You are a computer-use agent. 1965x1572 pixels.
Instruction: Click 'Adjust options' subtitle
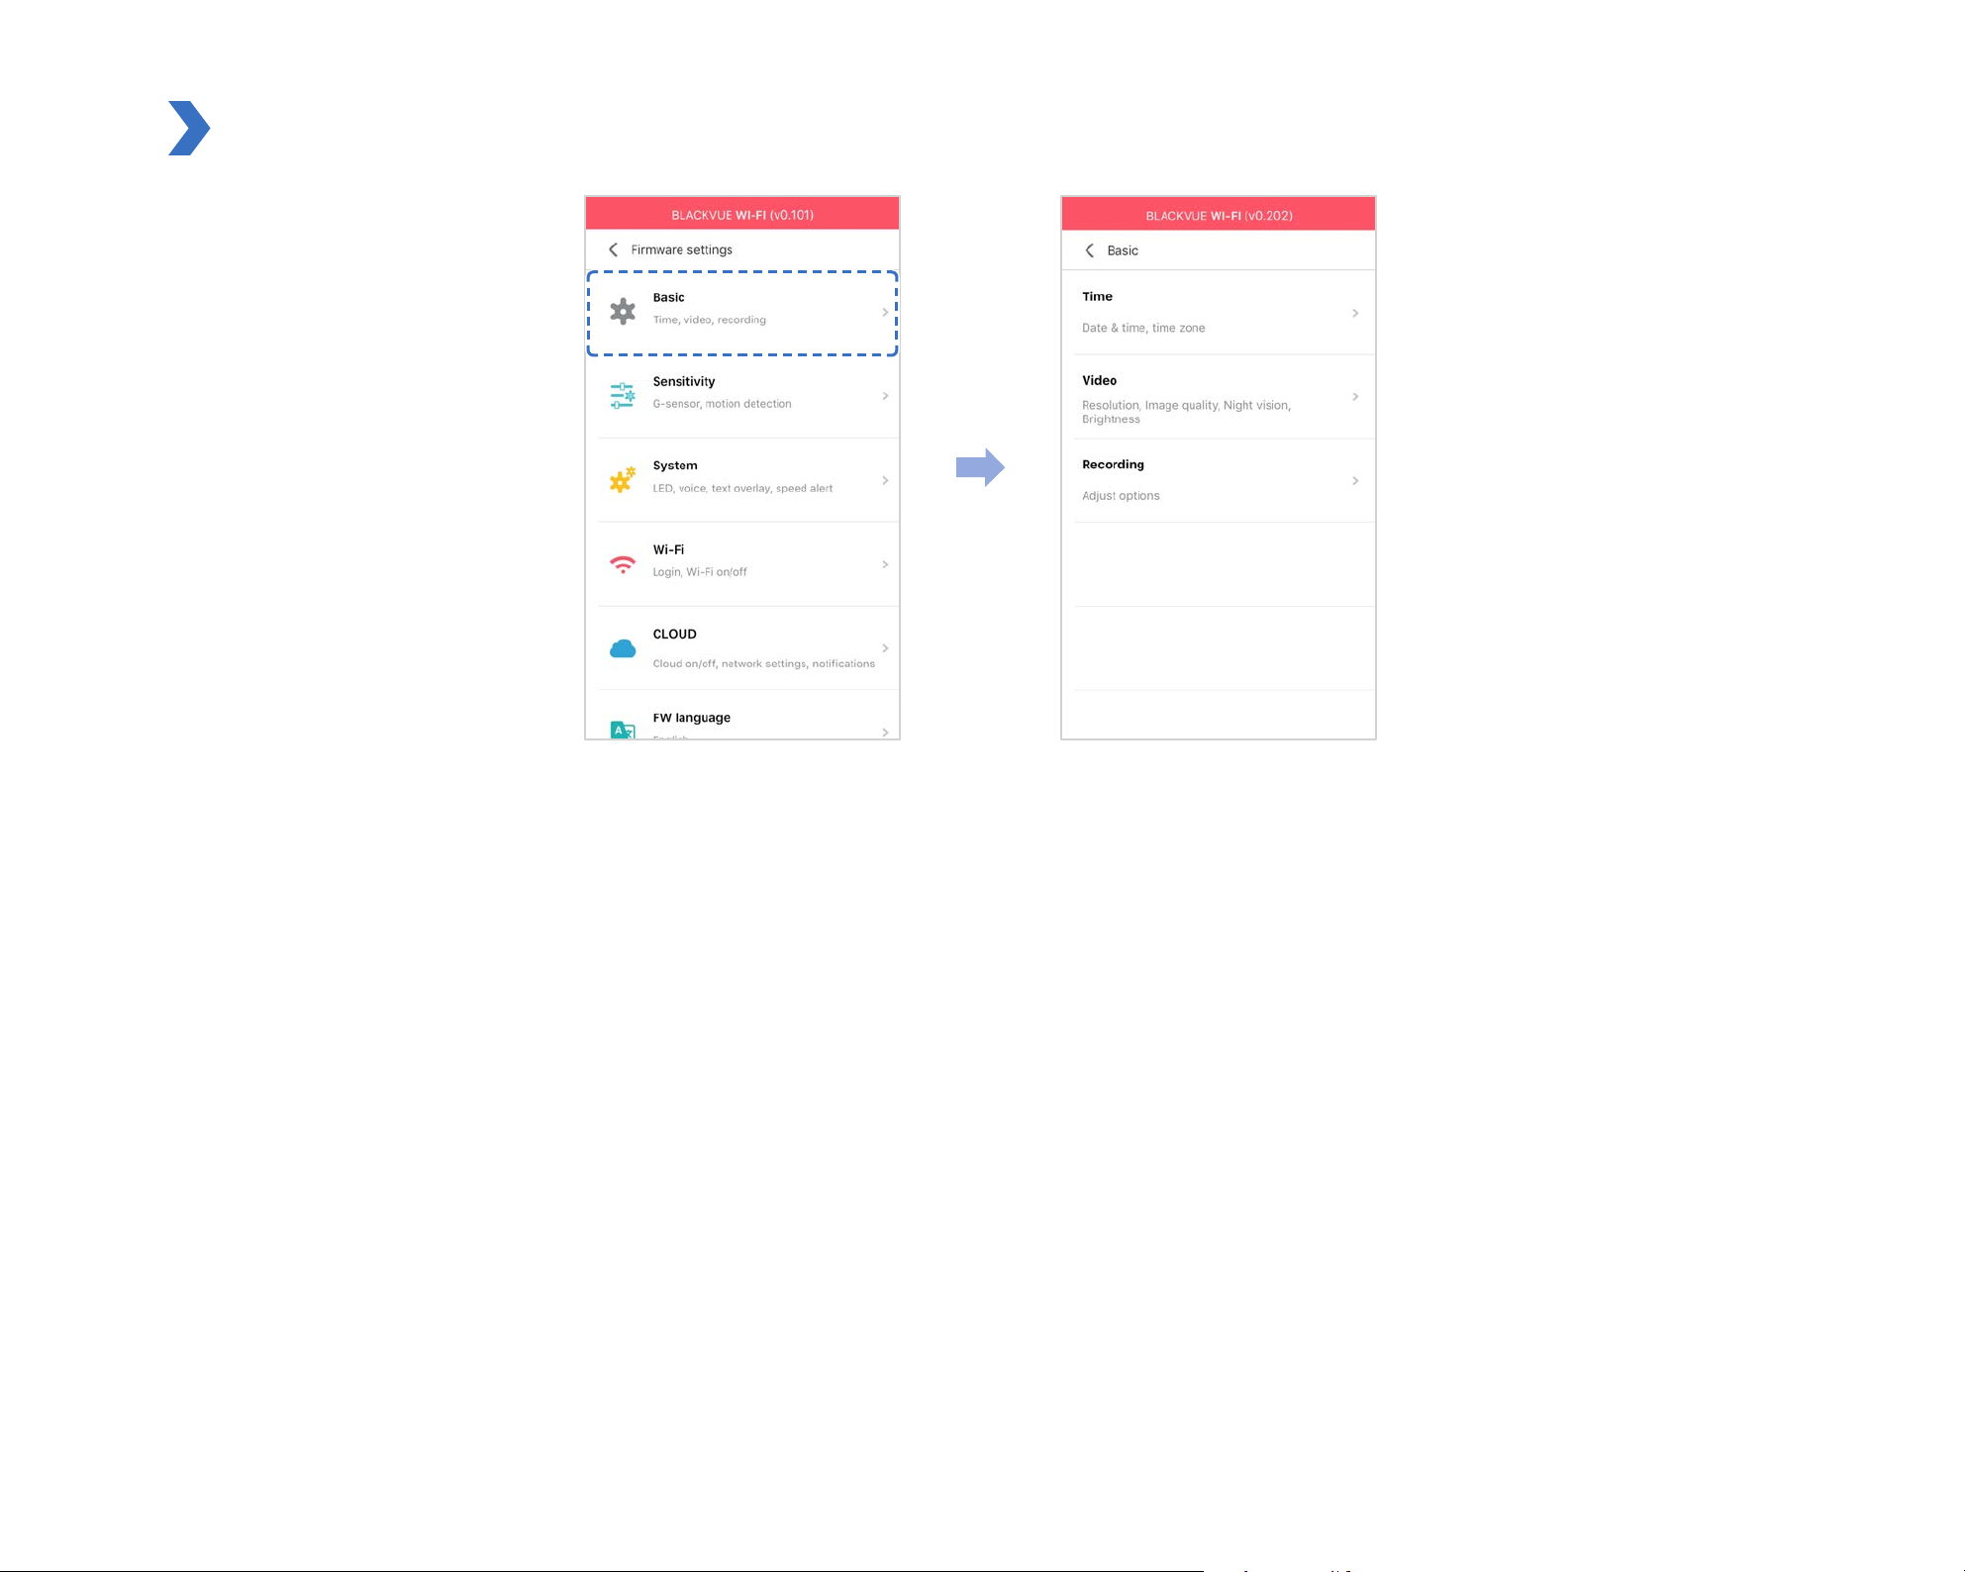click(x=1121, y=496)
